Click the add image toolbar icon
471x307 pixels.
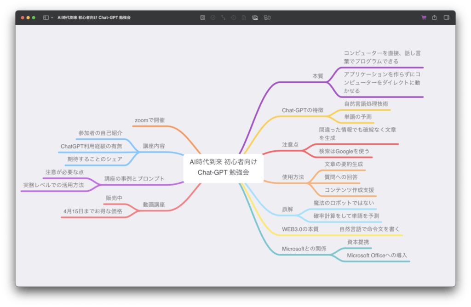255,18
